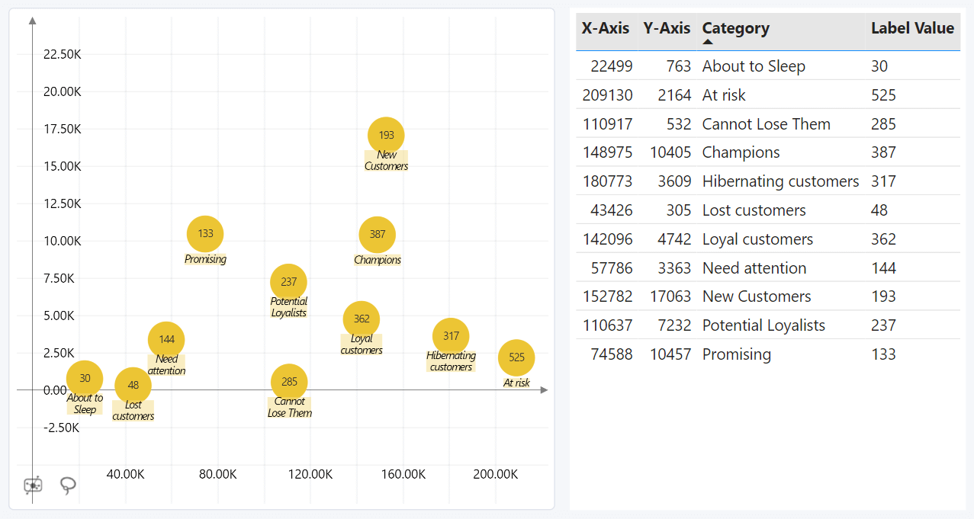
Task: Click the Label Value column header
Action: coord(911,28)
